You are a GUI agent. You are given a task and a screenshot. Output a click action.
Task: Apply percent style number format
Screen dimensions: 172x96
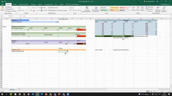(x=74, y=10)
